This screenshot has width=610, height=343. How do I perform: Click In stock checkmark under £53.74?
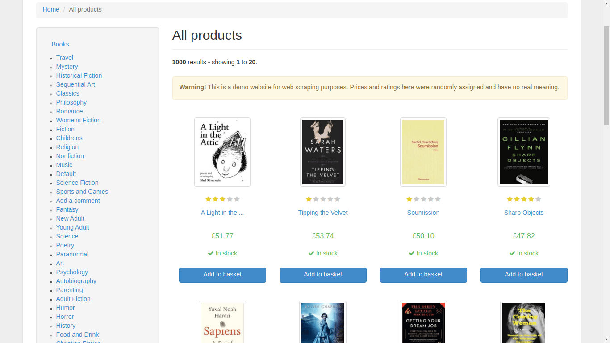(x=311, y=253)
